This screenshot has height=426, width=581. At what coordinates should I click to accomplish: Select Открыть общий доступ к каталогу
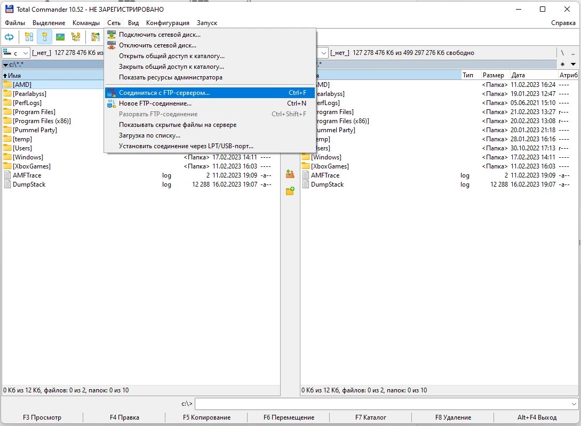210,56
